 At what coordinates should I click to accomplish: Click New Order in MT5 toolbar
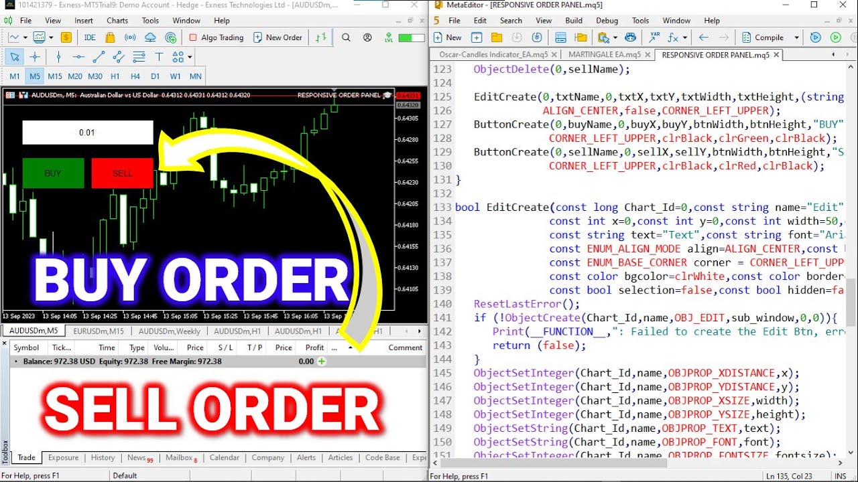(278, 37)
